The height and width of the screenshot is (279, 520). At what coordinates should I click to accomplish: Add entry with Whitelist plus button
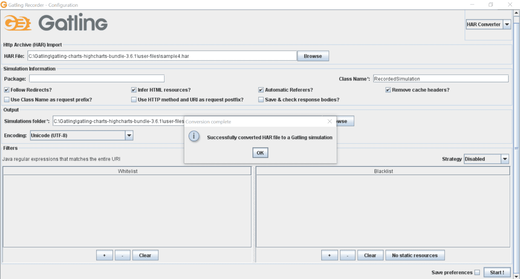[104, 255]
